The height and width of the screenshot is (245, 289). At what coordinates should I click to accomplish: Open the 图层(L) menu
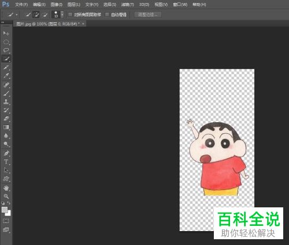[x=73, y=5]
